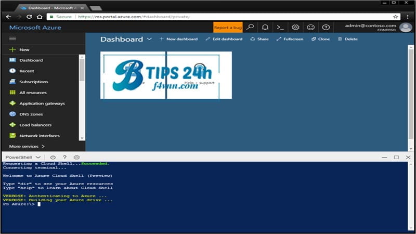
Task: Click sidebar scrollbar up arrow
Action: pyautogui.click(x=82, y=57)
